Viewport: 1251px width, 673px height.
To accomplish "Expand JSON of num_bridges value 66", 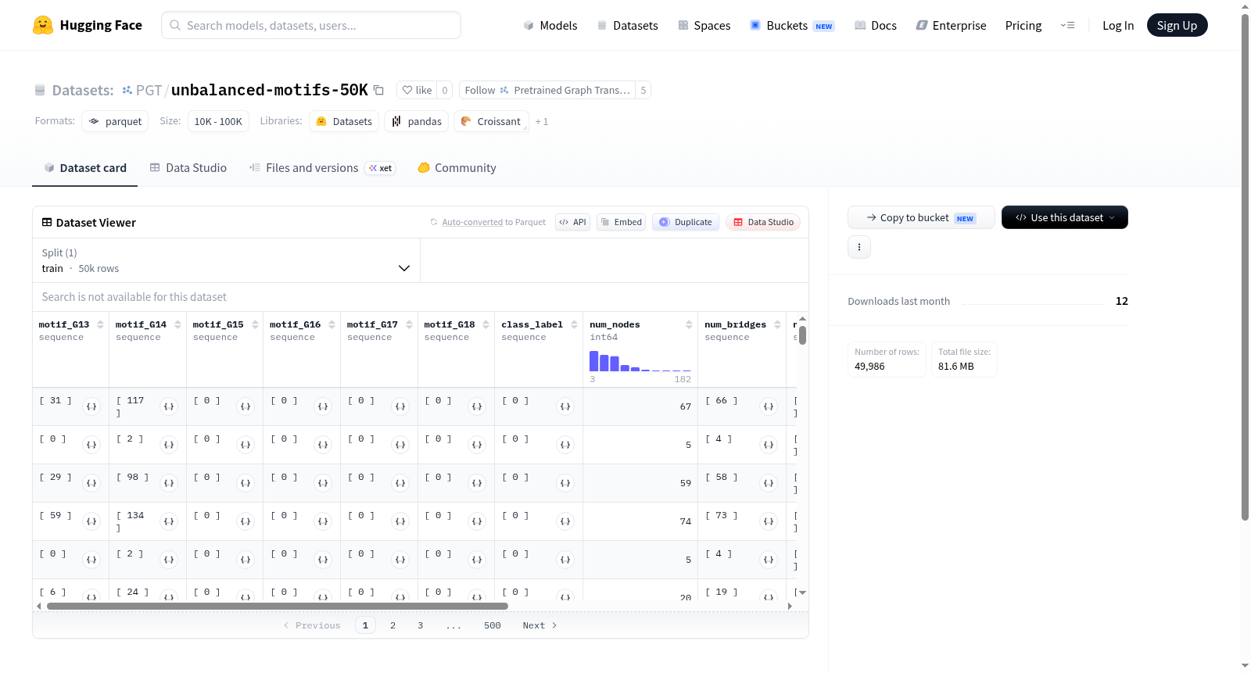I will (769, 406).
